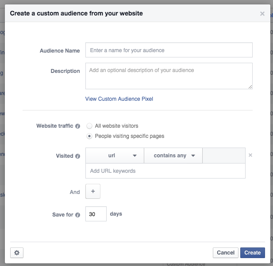Select the All website visitors option
Viewport: 273px width, 266px height.
pos(90,126)
